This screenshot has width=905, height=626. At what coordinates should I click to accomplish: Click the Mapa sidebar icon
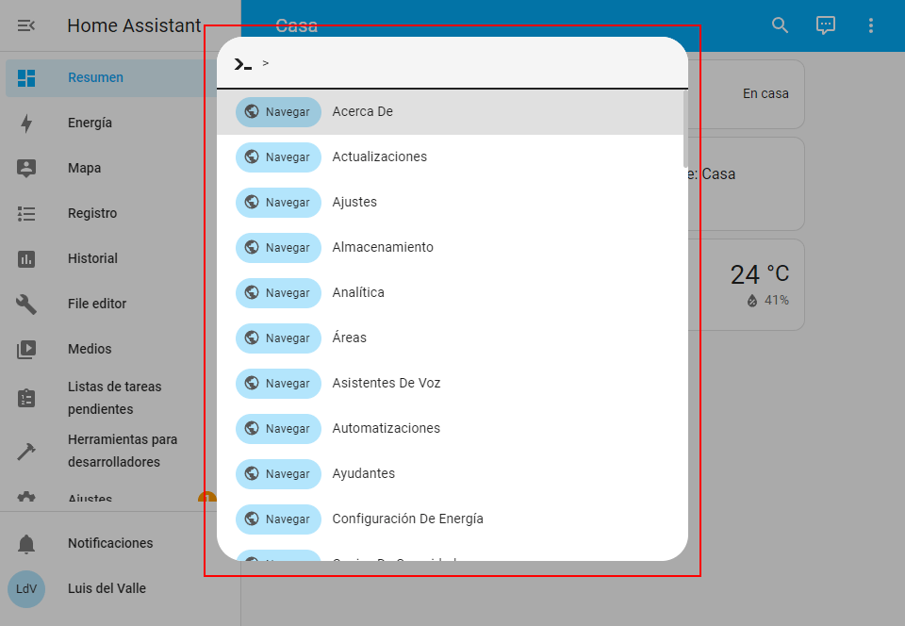point(26,168)
